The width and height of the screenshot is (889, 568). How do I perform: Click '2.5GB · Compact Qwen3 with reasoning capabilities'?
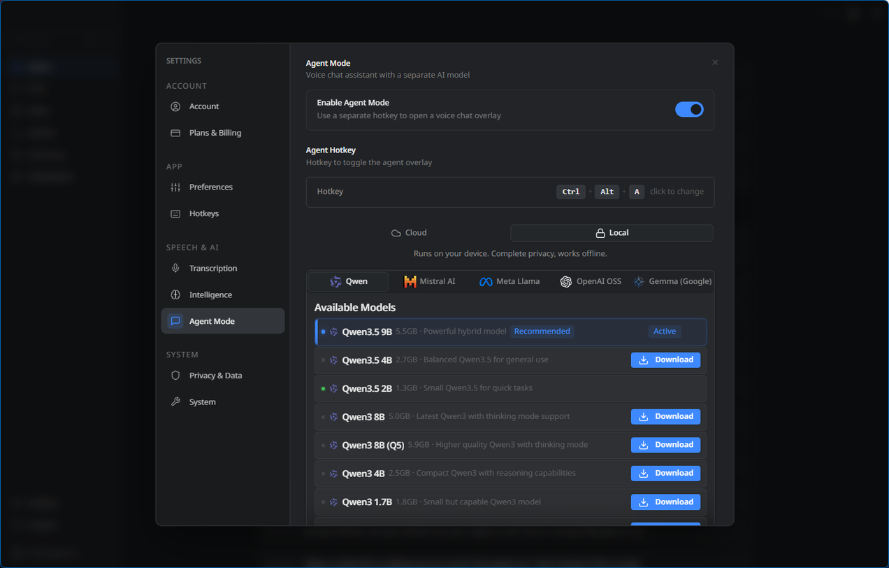click(482, 473)
